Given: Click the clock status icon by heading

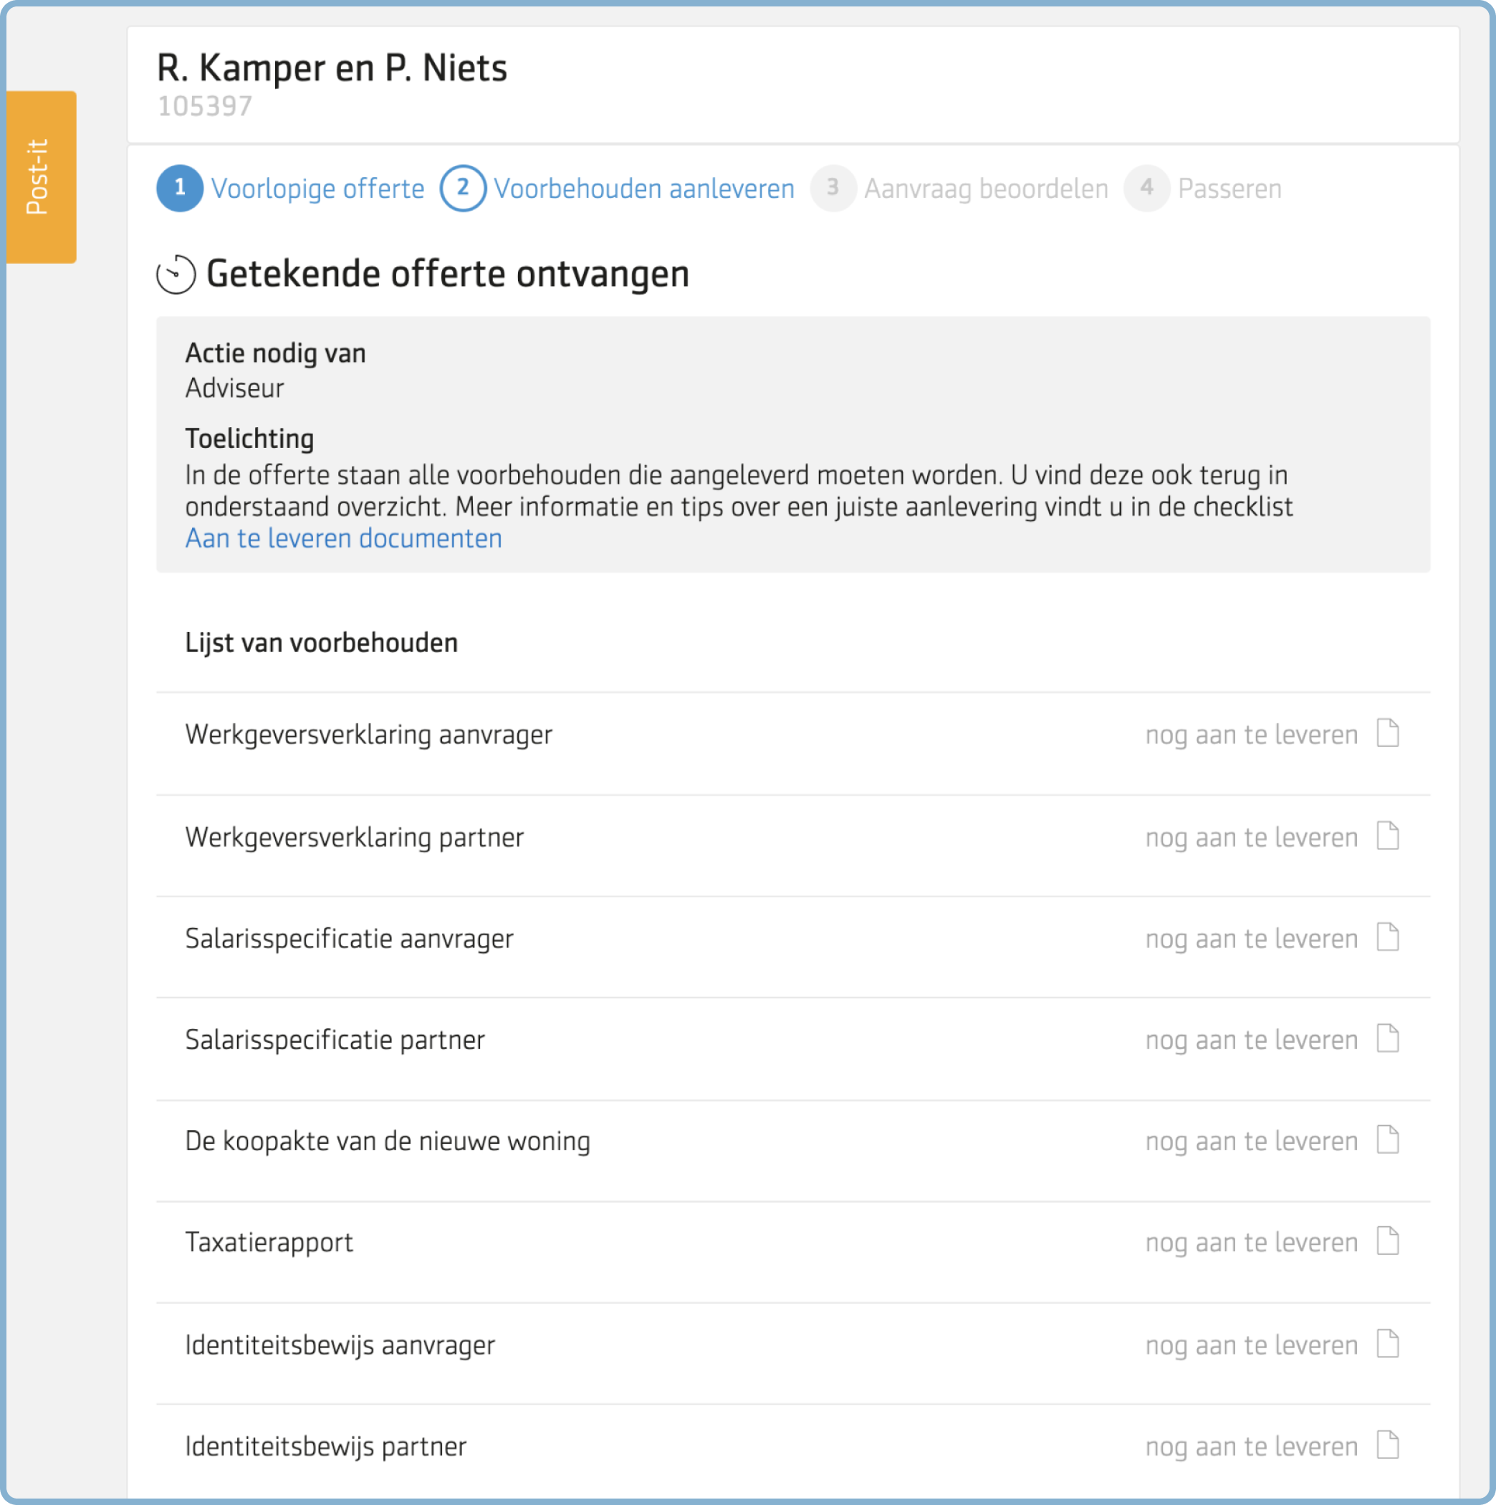Looking at the screenshot, I should [x=176, y=274].
